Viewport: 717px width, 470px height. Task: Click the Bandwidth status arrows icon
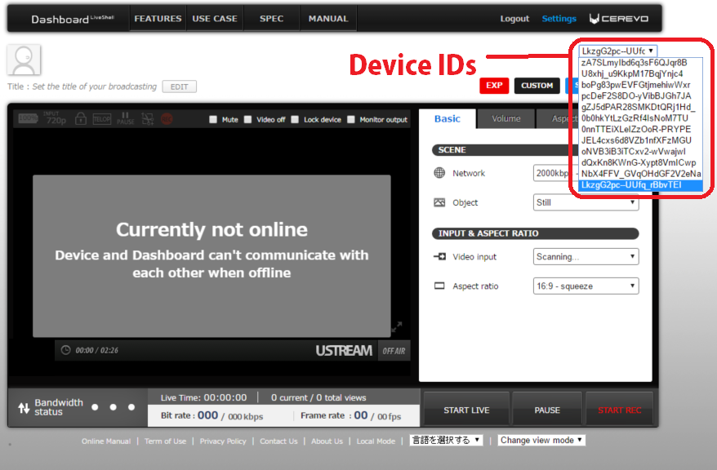(x=24, y=407)
